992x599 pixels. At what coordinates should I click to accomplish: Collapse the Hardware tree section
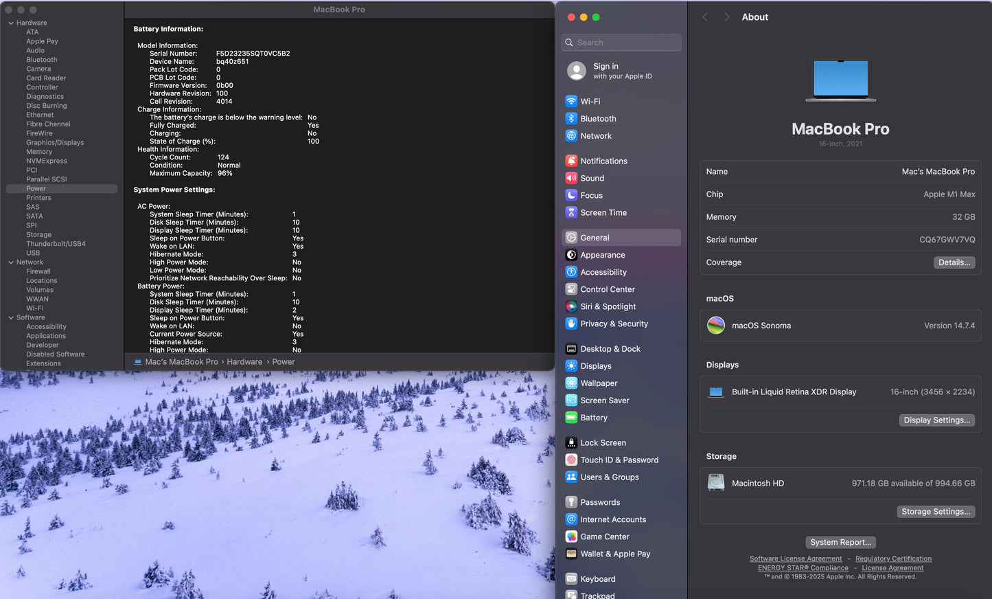point(11,23)
